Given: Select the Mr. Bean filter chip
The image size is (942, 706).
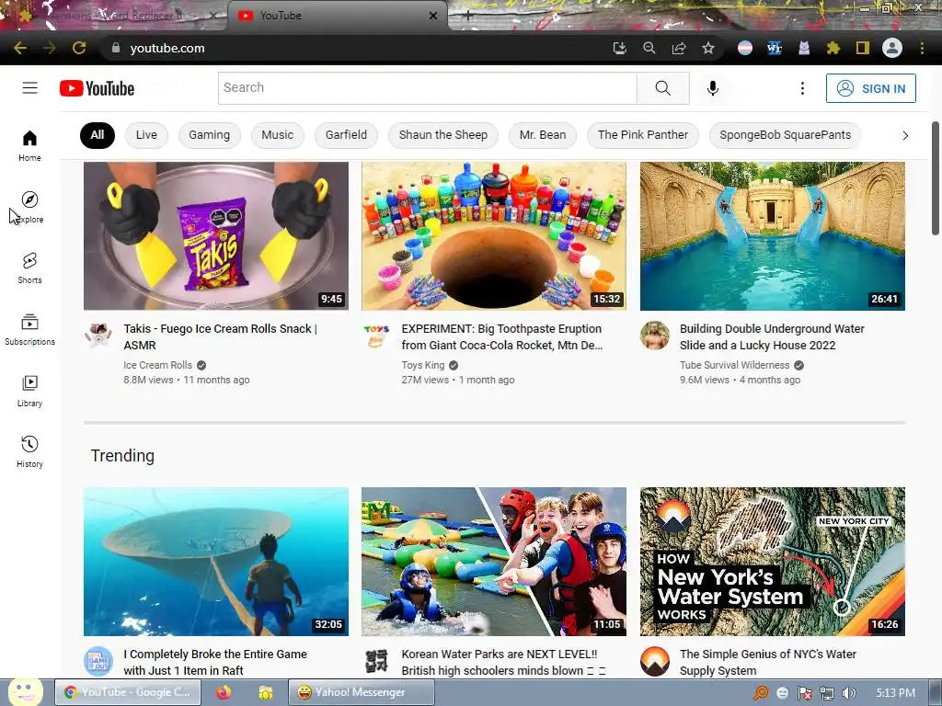Looking at the screenshot, I should (x=543, y=135).
